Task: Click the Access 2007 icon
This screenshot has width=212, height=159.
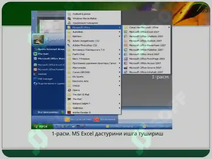Action: [x=126, y=63]
